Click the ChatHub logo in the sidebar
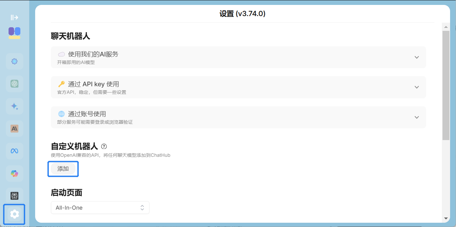This screenshot has height=227, width=456. 14,33
